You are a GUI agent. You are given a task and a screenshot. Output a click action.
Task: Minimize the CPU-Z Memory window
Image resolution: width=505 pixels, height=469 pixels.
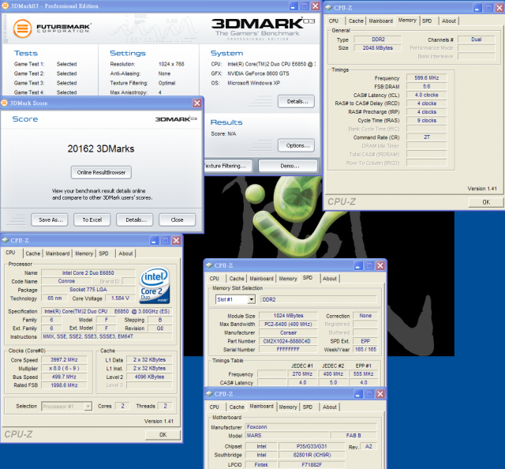tap(477, 8)
